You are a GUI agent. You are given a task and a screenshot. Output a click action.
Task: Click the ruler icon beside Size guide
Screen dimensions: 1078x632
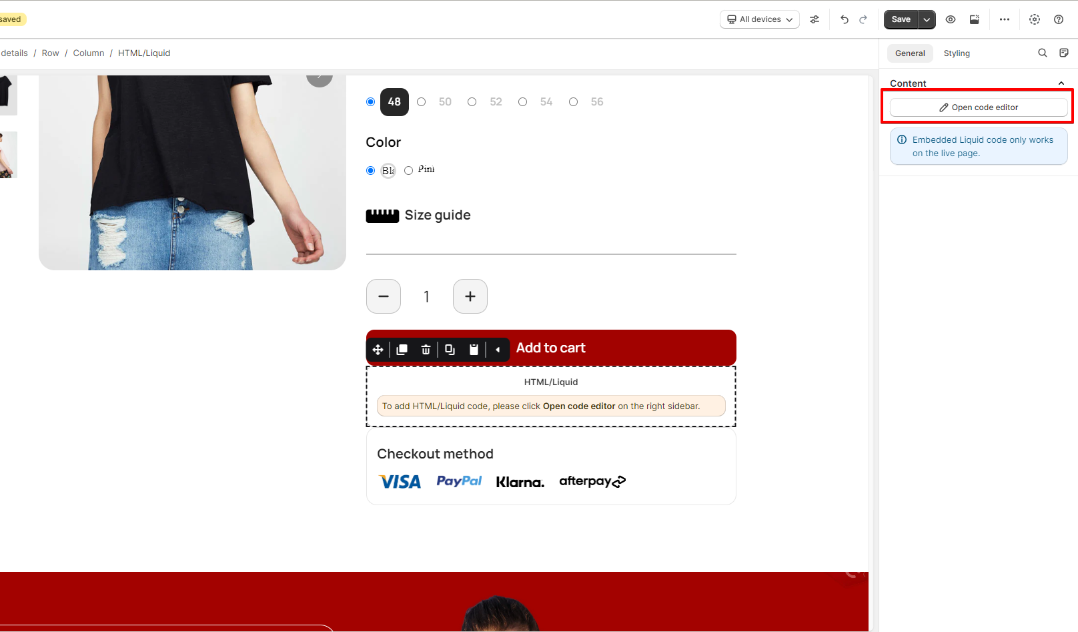(x=382, y=216)
